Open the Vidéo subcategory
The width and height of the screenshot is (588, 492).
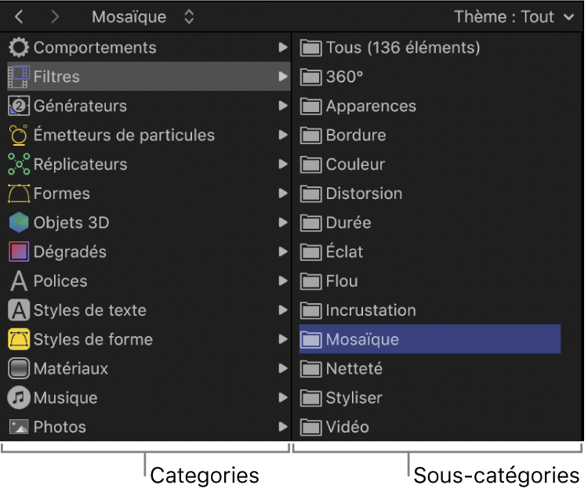point(347,427)
